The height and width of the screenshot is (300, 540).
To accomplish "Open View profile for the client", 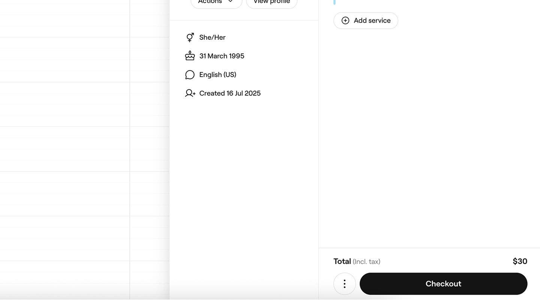I will click(271, 2).
